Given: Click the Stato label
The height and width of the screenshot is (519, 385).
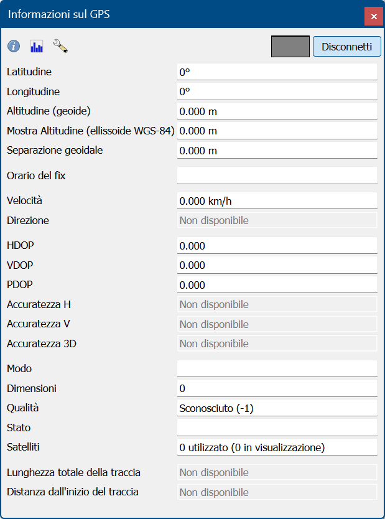Looking at the screenshot, I should point(19,428).
